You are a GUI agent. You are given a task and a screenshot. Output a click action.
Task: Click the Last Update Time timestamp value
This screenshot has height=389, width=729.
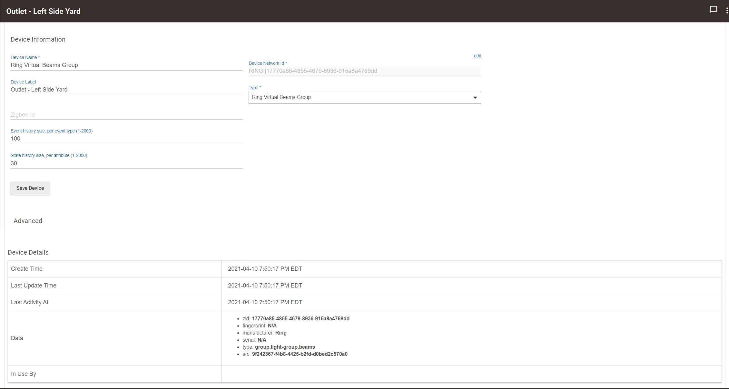click(x=265, y=286)
